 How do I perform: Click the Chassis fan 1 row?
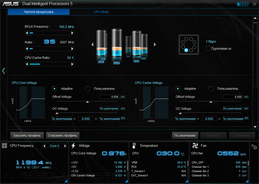click(x=219, y=167)
